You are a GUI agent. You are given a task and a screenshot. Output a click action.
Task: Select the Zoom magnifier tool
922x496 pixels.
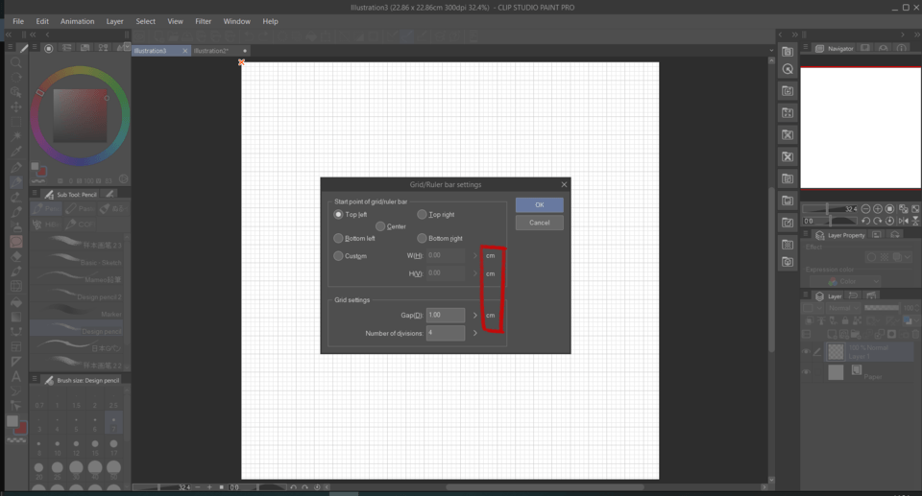pos(16,62)
